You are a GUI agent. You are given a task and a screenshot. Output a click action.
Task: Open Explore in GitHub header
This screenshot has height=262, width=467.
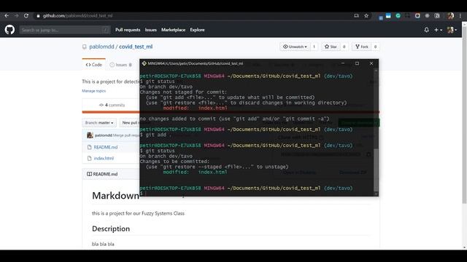click(x=197, y=30)
